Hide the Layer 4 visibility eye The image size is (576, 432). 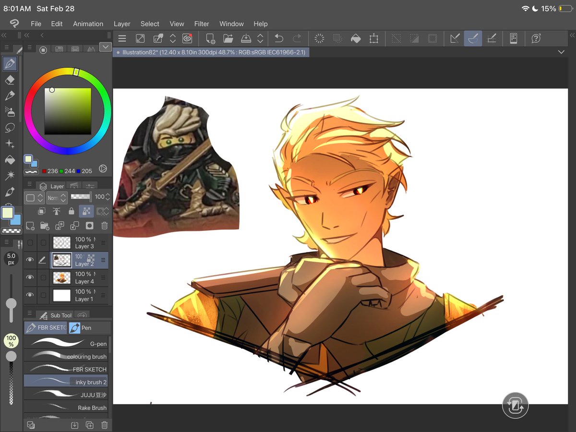30,277
